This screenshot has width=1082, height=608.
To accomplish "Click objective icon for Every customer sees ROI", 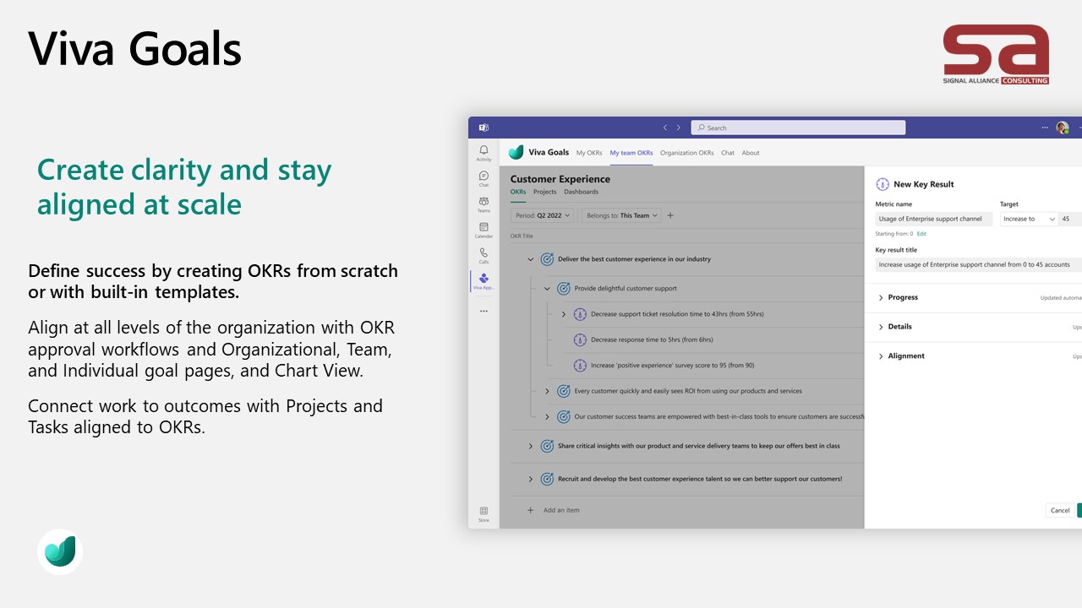I will coord(563,391).
